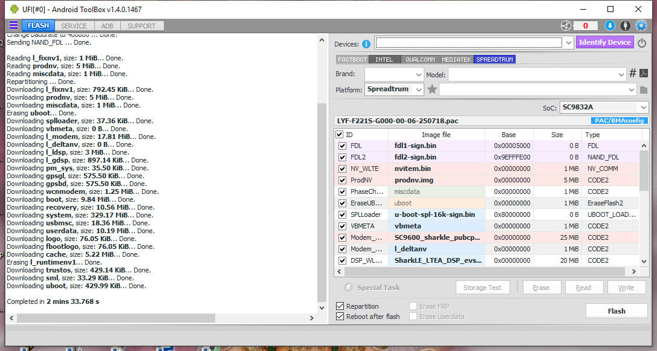Click the Android logo in title bar
This screenshot has height=351, width=657.
(x=15, y=9)
